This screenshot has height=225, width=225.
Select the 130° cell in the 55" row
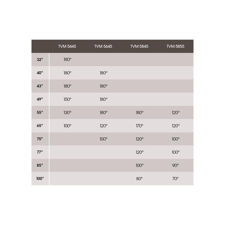pos(67,112)
